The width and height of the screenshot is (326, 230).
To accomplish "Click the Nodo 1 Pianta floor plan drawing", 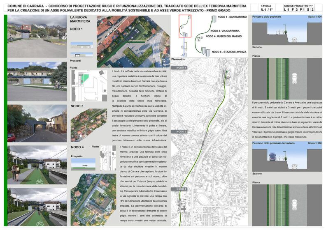I will click(x=89, y=86).
